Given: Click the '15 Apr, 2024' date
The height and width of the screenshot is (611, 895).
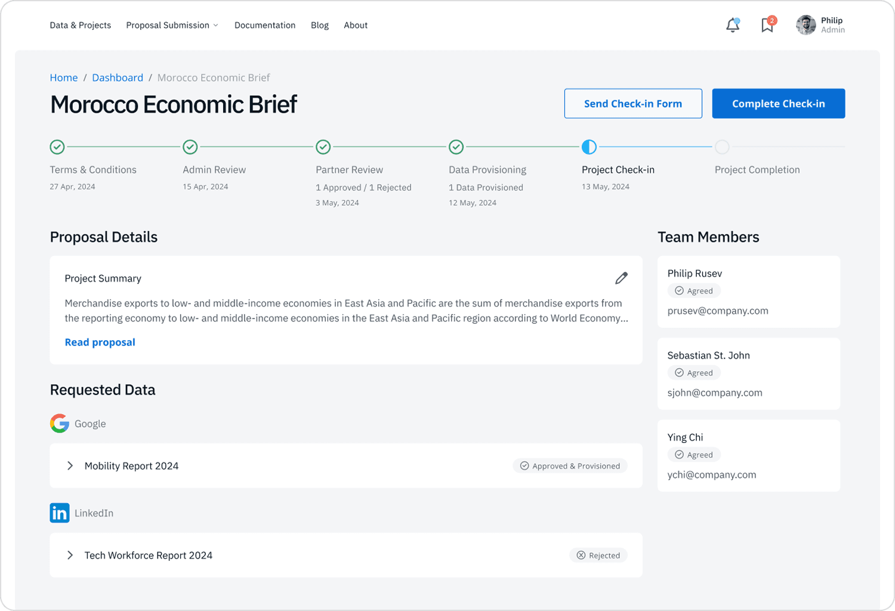Looking at the screenshot, I should coord(205,187).
